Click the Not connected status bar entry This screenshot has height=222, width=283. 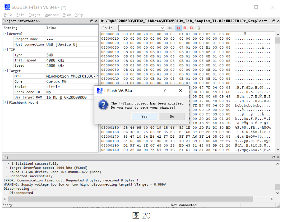[184, 205]
